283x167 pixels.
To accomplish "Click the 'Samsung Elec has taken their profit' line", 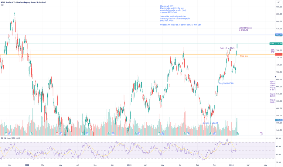I will pos(175,19).
